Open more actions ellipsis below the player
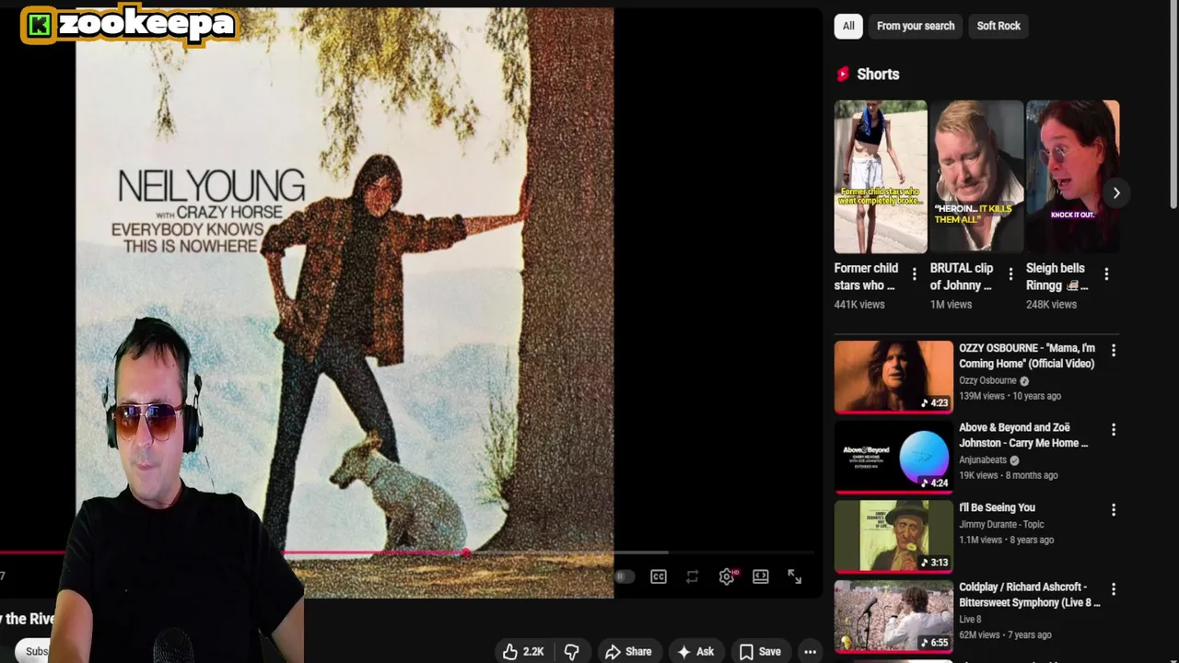Image resolution: width=1179 pixels, height=663 pixels. pyautogui.click(x=810, y=651)
